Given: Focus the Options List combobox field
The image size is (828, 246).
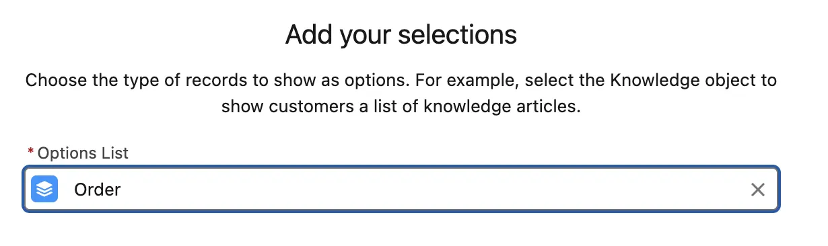Looking at the screenshot, I should (x=401, y=190).
